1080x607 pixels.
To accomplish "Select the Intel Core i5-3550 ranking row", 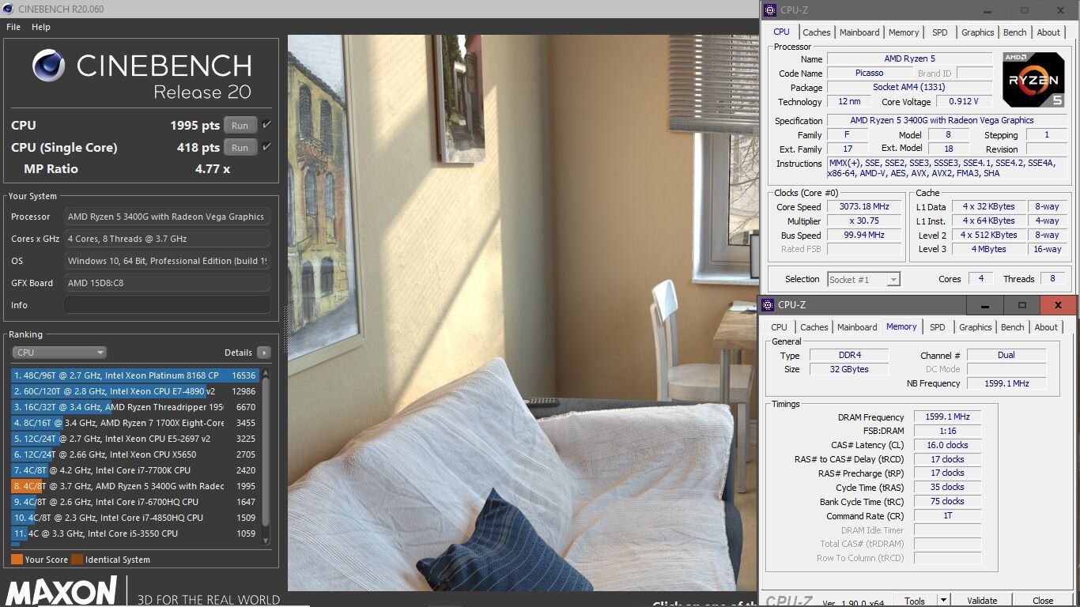I will coord(135,533).
